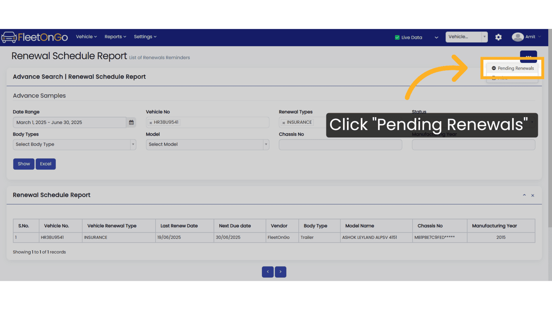
Task: Go to previous page of results
Action: (x=268, y=272)
